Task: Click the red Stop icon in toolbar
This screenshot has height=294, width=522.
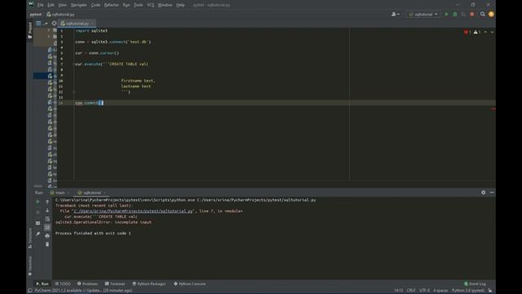Action: click(x=472, y=15)
